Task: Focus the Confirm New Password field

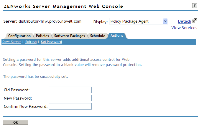Action: tap(70, 106)
